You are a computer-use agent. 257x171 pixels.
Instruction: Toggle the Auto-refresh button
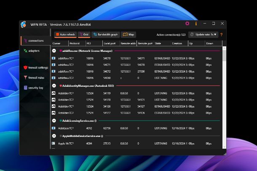tap(65, 35)
